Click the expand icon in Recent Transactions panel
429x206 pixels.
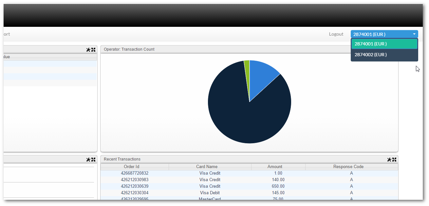point(394,160)
